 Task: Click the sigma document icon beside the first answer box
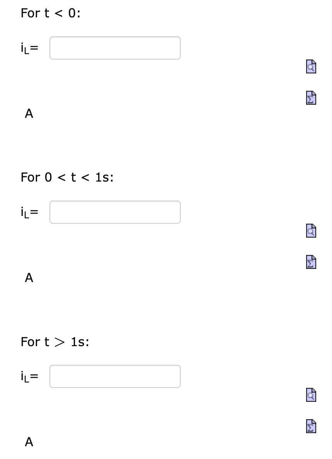click(x=310, y=98)
